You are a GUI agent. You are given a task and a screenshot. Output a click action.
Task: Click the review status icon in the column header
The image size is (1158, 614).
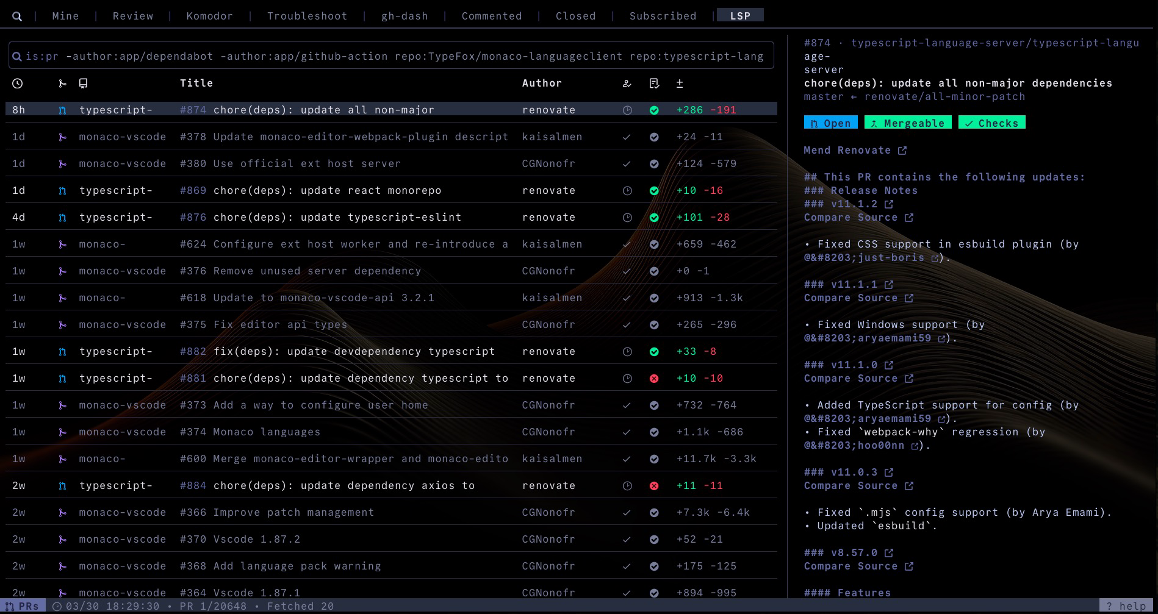point(627,84)
